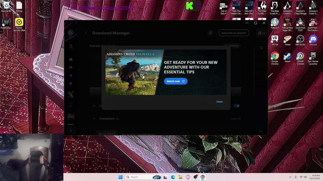Click the taskbar Search box

coord(143,177)
